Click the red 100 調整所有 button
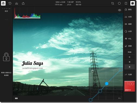The width and height of the screenshot is (137, 103). (130, 86)
